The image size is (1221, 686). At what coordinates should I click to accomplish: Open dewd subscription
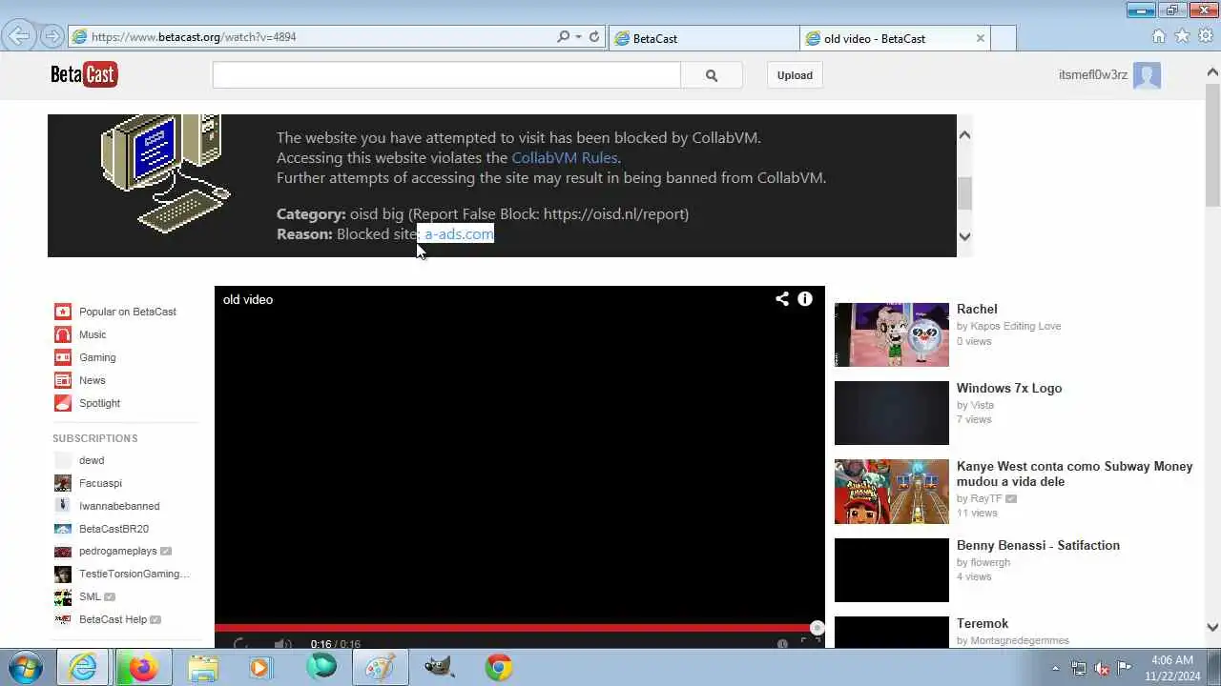pos(92,460)
